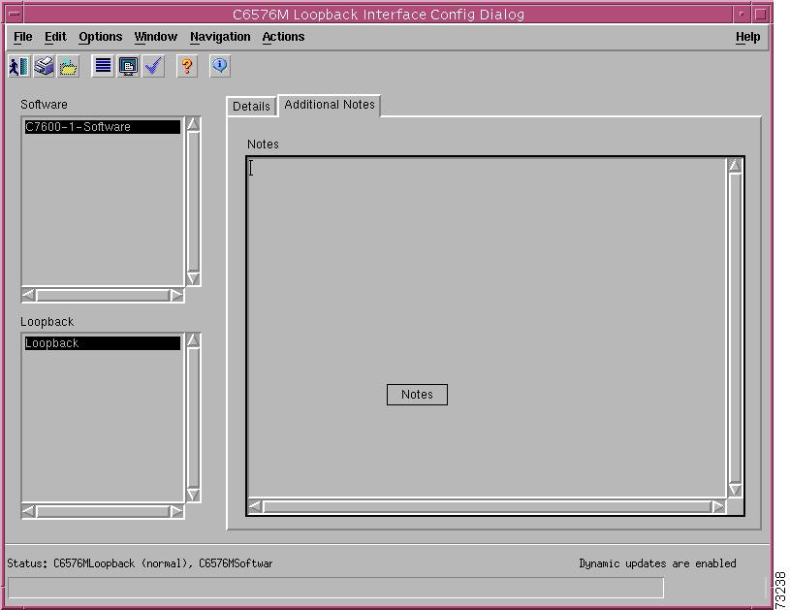Click the blue horizontal lines toolbar icon
790x610 pixels.
[x=103, y=66]
